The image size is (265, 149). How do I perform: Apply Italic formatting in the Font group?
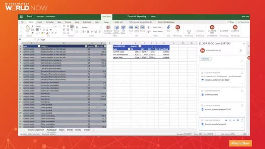41,29
